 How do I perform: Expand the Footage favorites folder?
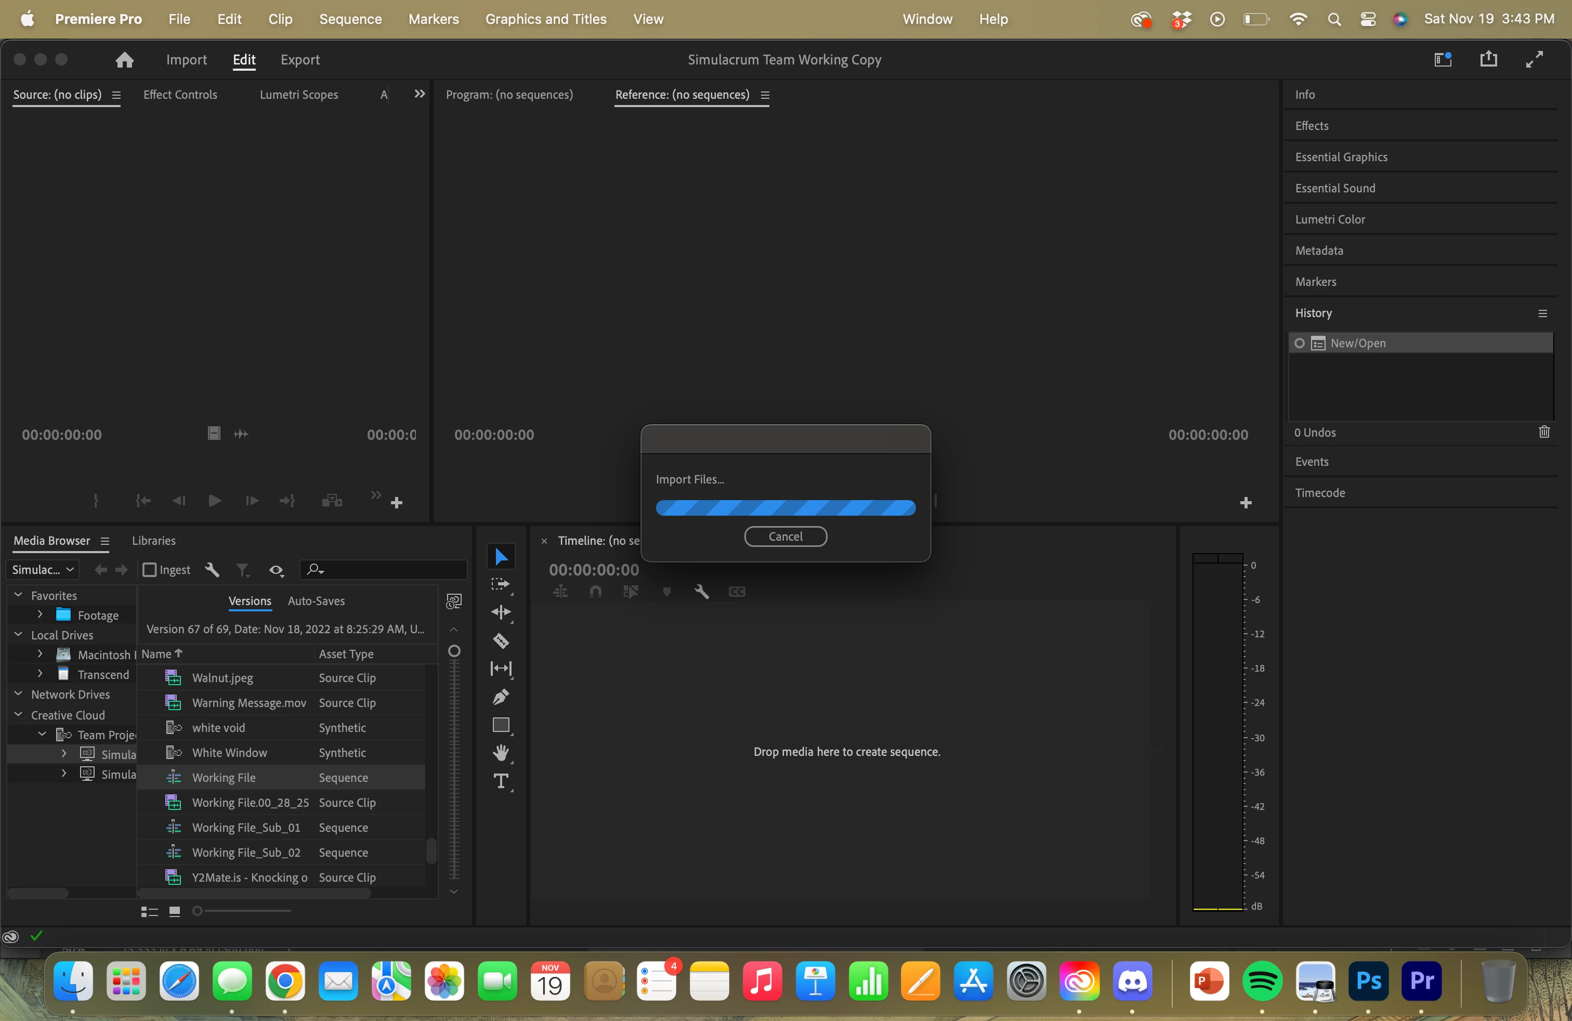(x=41, y=614)
